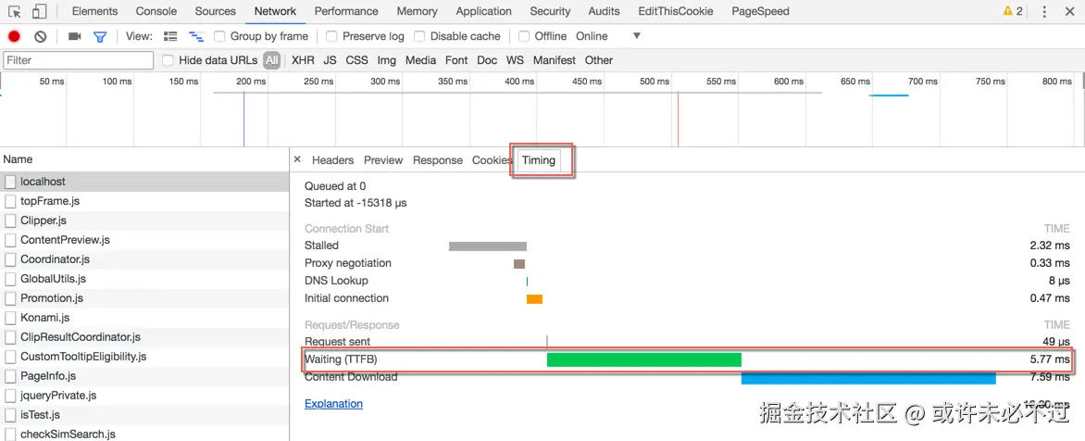Open the warnings indicator showing 2
Image resolution: width=1085 pixels, height=441 pixels.
coord(1013,12)
